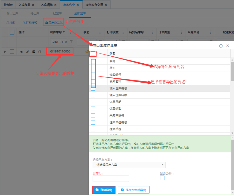234x195 pixels.
Task: Click the pencil edit icon in the data row
Action: point(28,52)
